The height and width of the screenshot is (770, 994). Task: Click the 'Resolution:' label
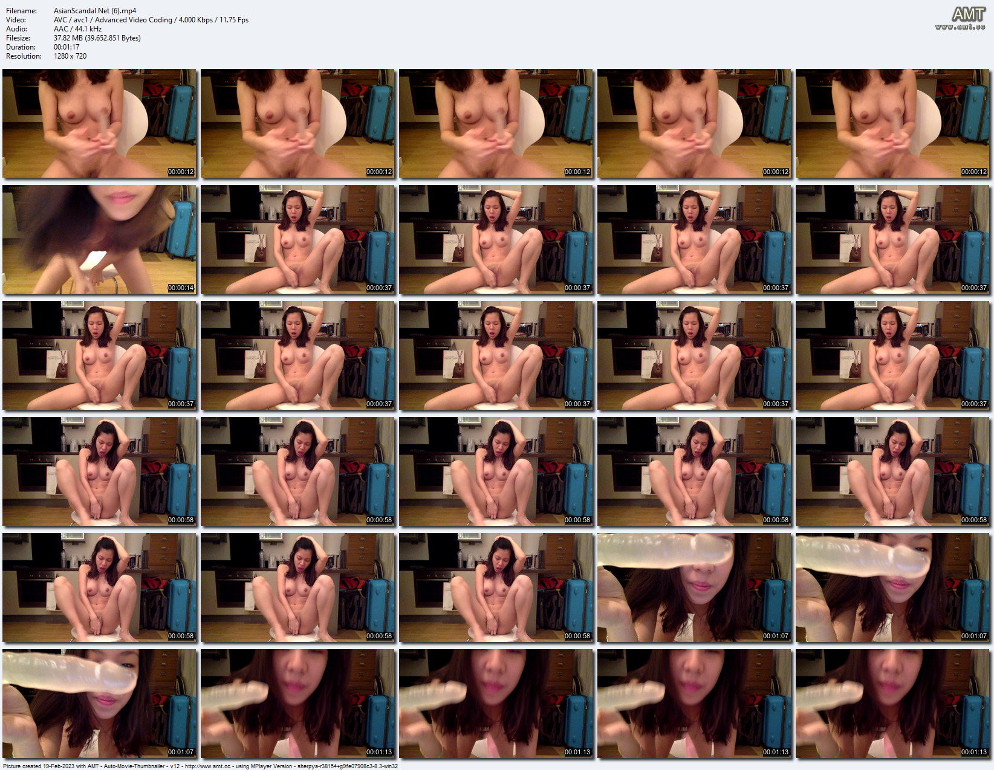click(24, 56)
